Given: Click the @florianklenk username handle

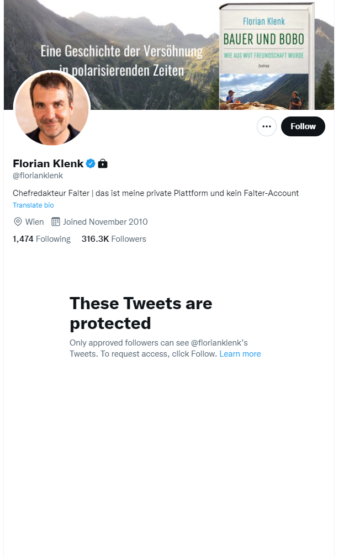Looking at the screenshot, I should (x=39, y=175).
